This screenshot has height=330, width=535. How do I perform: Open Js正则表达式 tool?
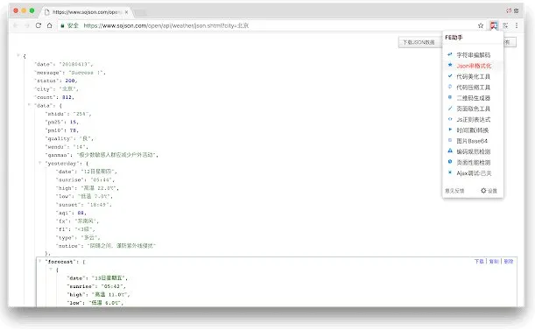coord(473,119)
